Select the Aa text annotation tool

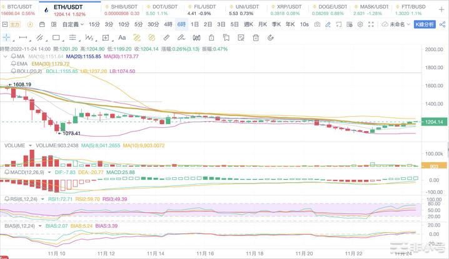tap(122, 37)
